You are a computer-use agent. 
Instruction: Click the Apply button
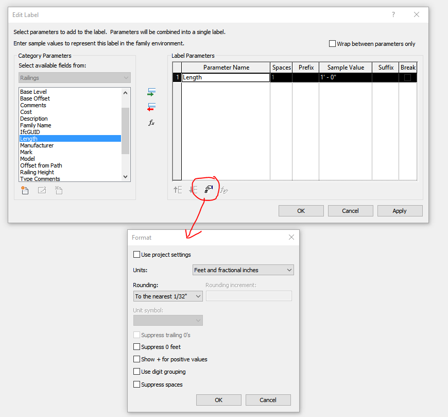pos(400,211)
